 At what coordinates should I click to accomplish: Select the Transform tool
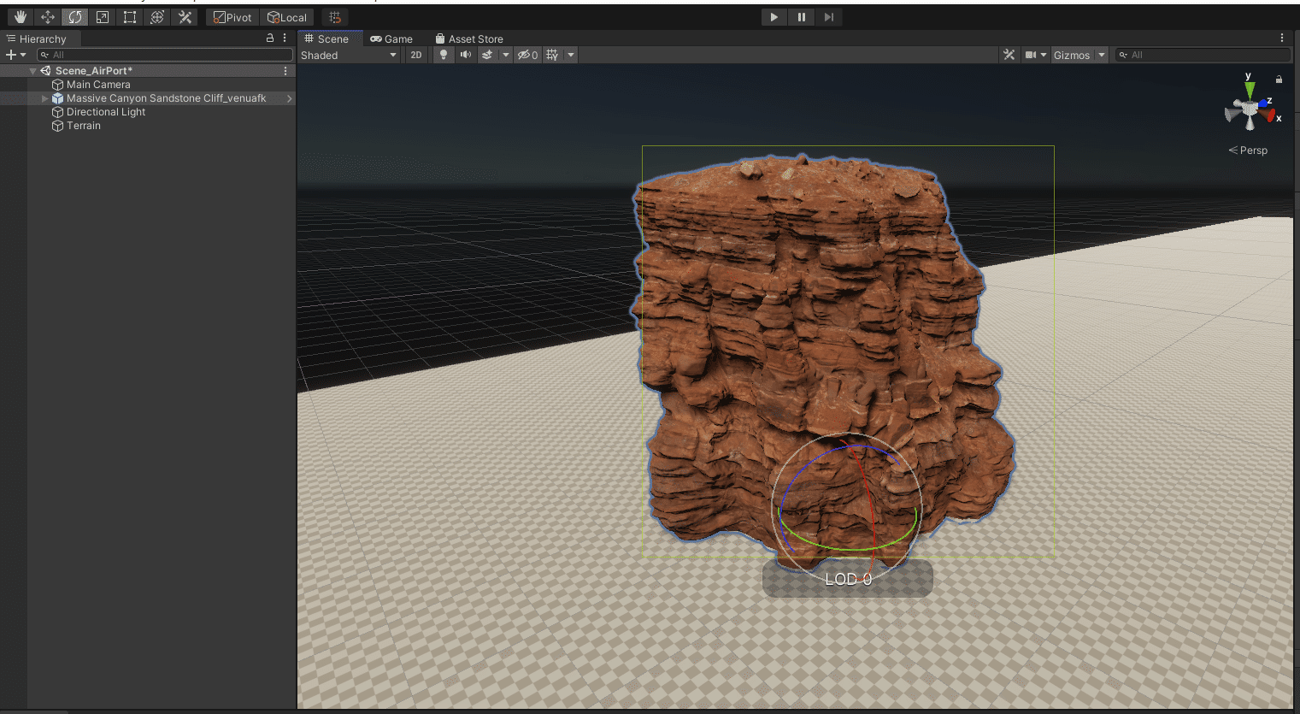[157, 17]
